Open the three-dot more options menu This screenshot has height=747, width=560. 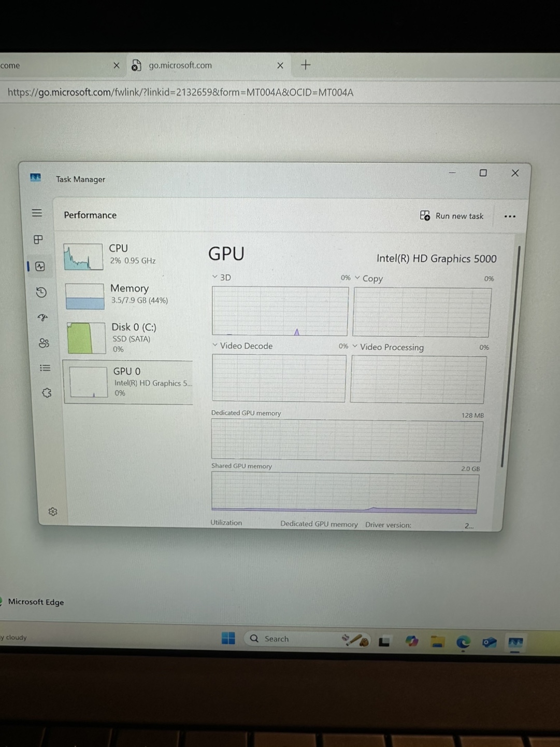click(510, 216)
